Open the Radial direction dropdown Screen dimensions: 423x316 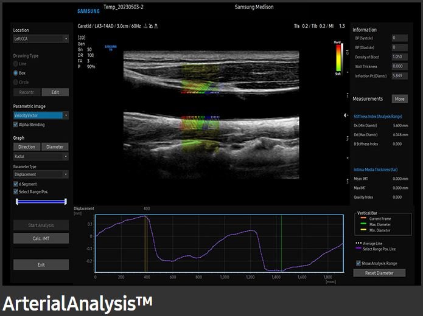[41, 157]
